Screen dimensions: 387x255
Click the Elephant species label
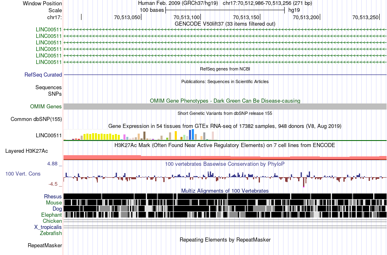coord(51,215)
